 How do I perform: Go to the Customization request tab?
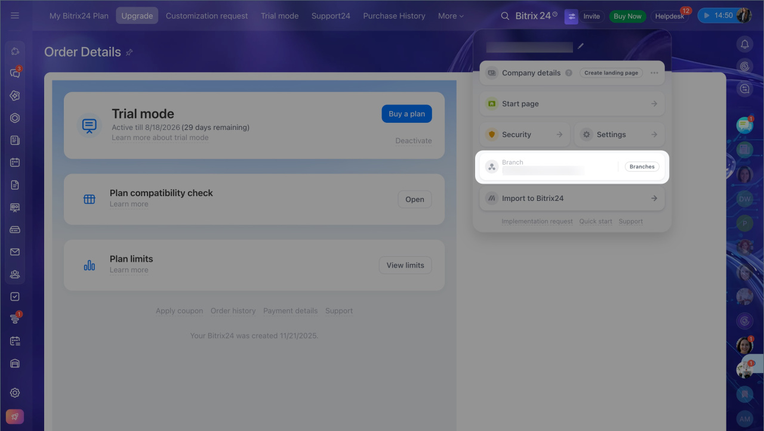coord(207,16)
